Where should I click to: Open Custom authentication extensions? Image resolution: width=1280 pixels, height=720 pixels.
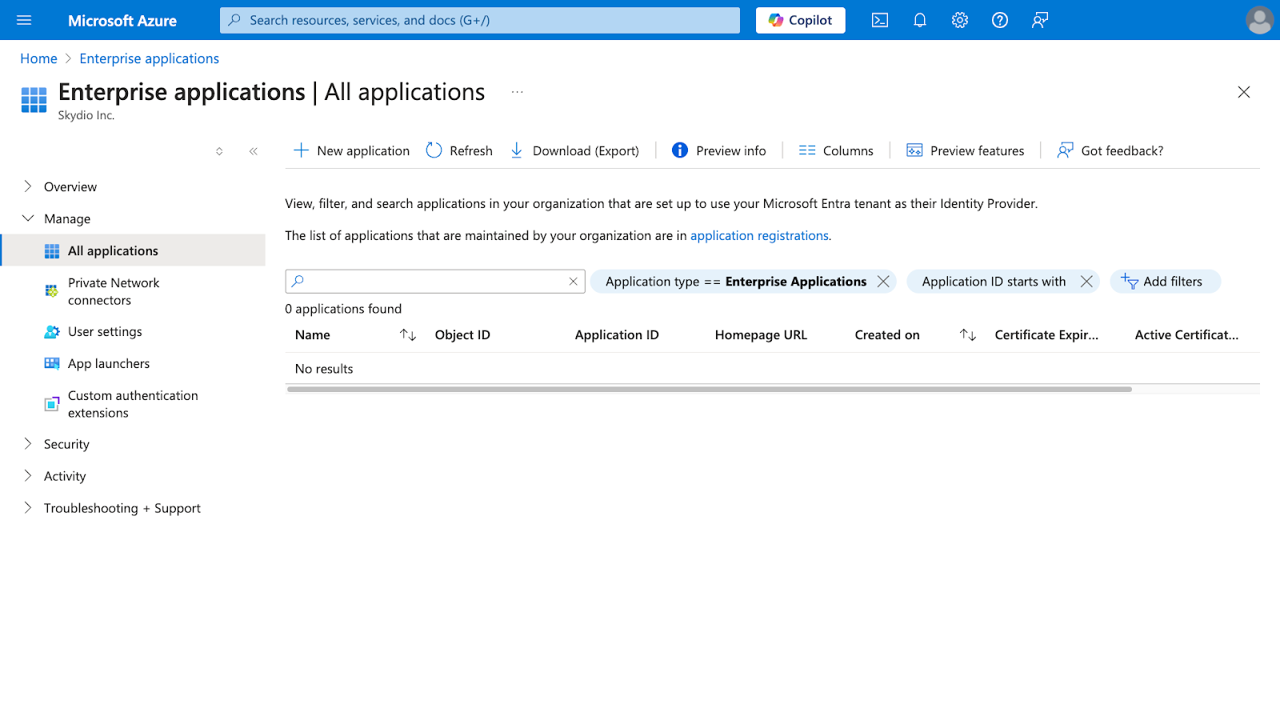pyautogui.click(x=133, y=404)
